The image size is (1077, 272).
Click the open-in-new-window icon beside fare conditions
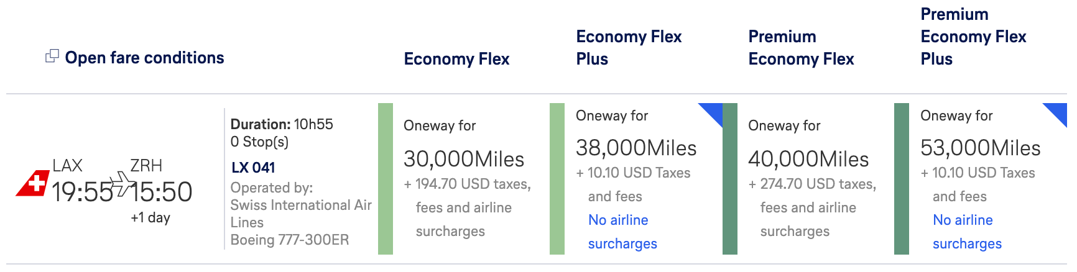point(52,57)
